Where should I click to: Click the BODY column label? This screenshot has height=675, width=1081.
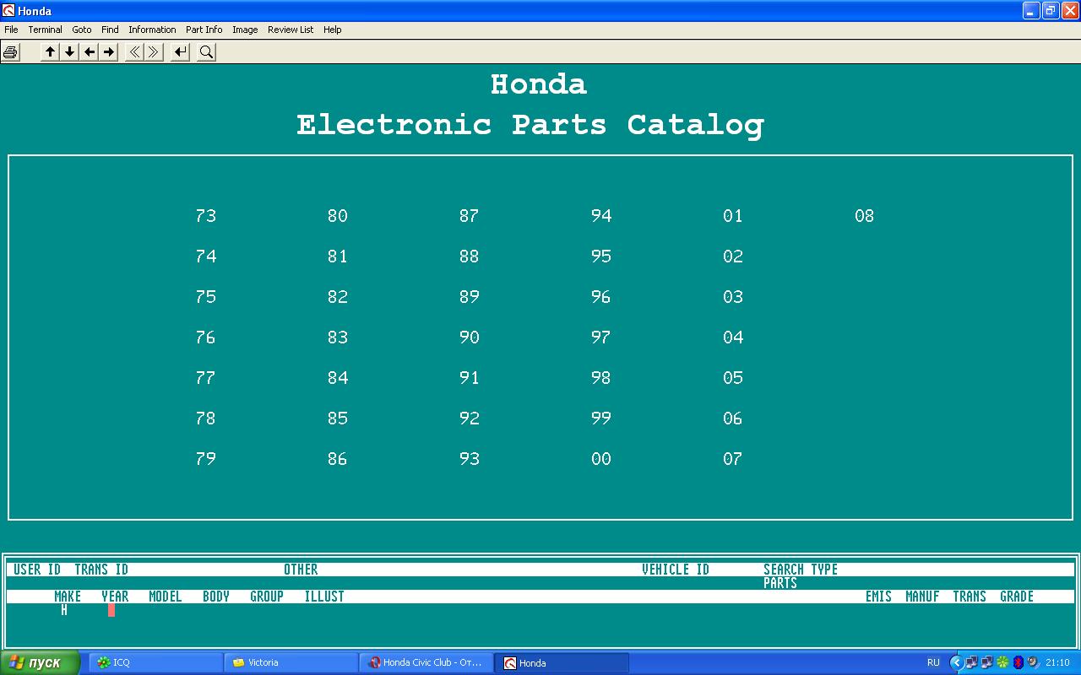point(216,597)
